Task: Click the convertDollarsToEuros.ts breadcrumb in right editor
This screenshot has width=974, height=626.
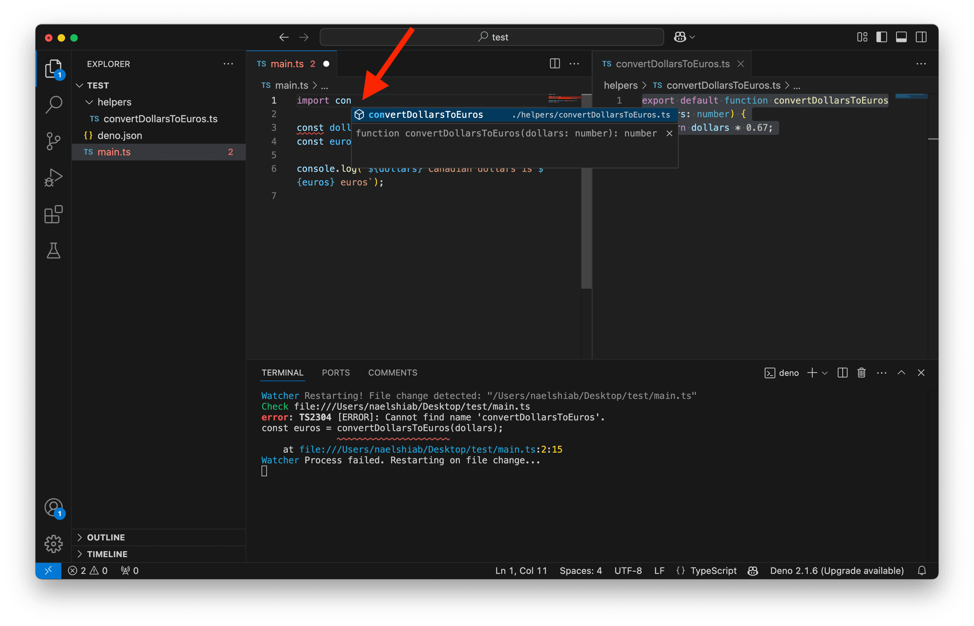Action: [717, 85]
